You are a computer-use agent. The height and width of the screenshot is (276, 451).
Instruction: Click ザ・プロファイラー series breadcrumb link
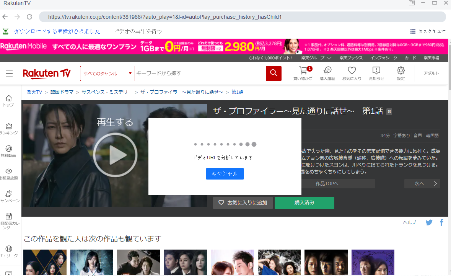coord(182,92)
